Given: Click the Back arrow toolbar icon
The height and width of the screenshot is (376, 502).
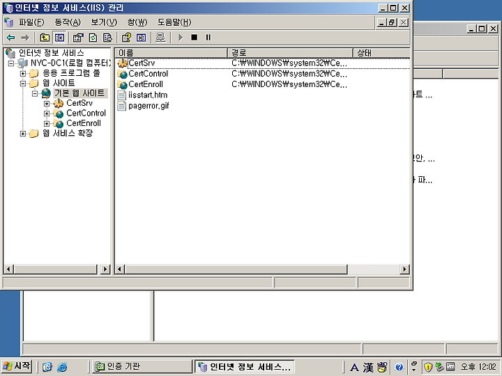Looking at the screenshot, I should (x=11, y=38).
